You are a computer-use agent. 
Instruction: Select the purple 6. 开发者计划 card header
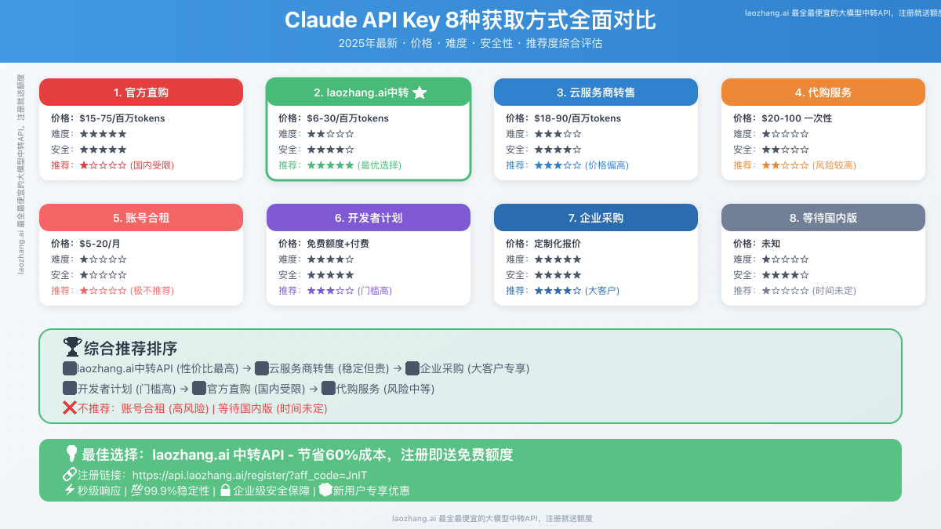tap(369, 217)
